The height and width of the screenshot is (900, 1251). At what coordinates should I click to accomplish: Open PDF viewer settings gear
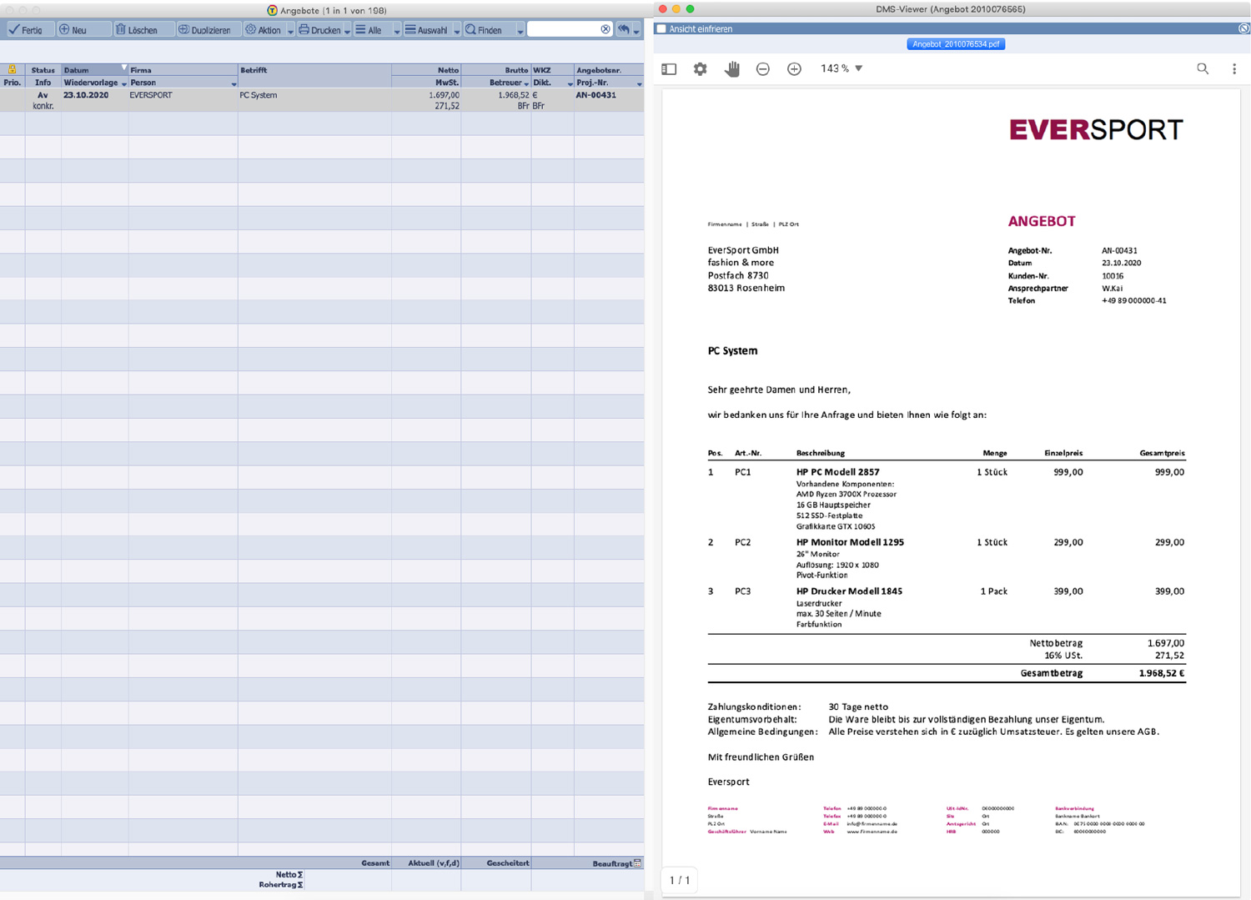point(700,69)
